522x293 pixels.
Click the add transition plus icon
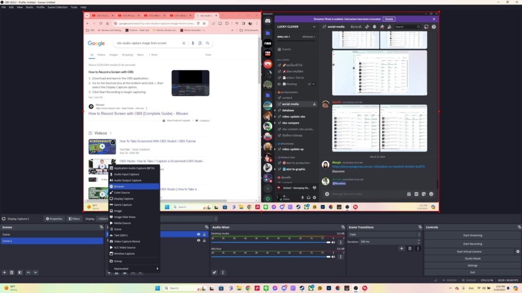pos(402,248)
